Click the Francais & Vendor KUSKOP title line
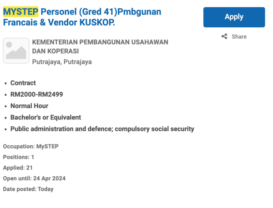This screenshot has height=208, width=273. tap(59, 21)
